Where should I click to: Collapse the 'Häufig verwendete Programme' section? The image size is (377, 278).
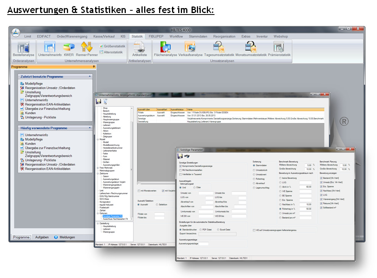(90, 128)
